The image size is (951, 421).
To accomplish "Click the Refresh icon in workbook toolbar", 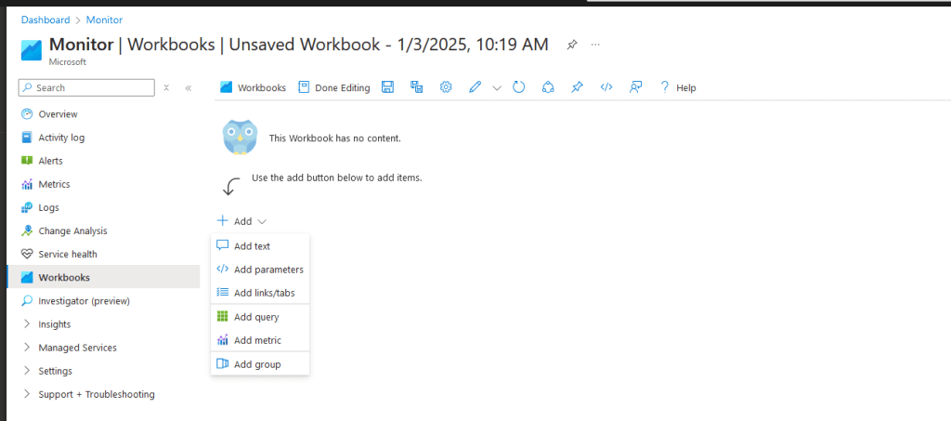I will pyautogui.click(x=519, y=87).
